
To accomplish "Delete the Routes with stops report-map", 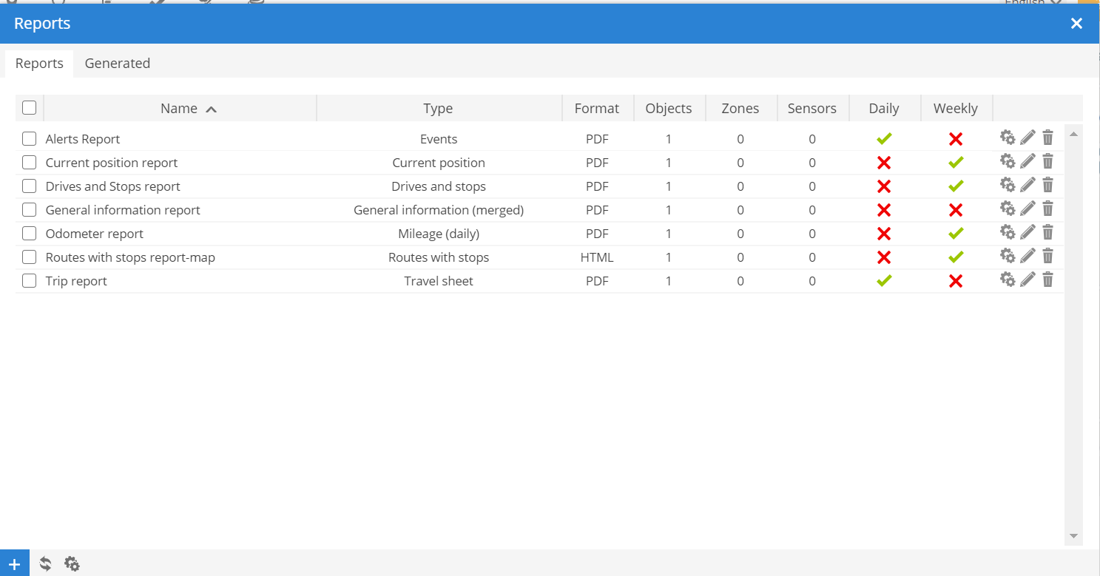I will tap(1047, 256).
